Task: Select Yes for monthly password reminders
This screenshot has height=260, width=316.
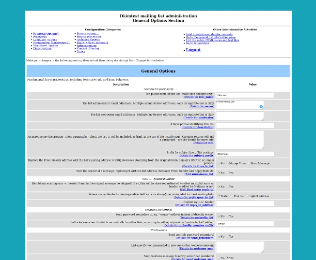Action: pyautogui.click(x=227, y=236)
